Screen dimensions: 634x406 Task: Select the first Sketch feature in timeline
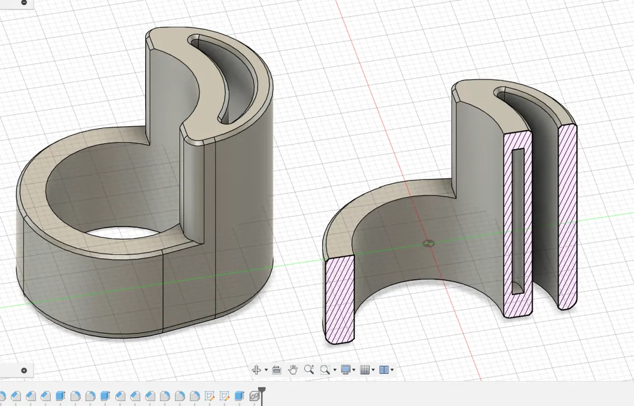pos(209,395)
